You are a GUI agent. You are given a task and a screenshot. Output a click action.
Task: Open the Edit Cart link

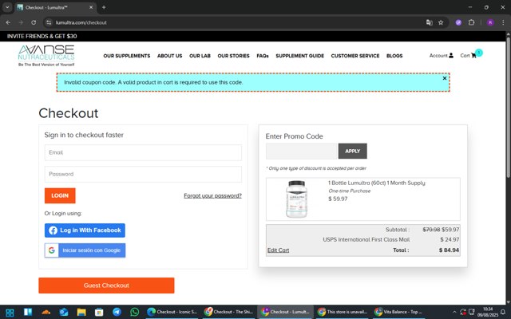pyautogui.click(x=278, y=250)
